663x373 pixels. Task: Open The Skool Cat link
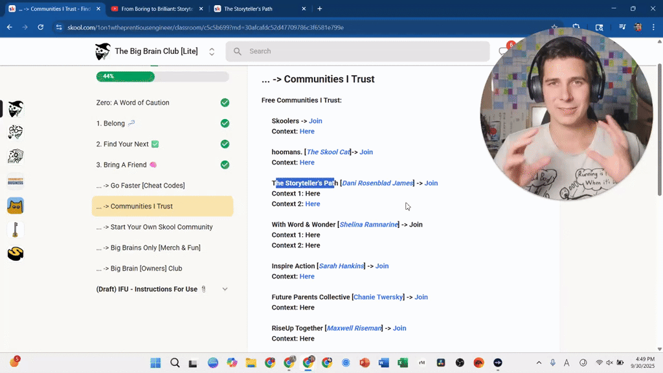pos(328,152)
